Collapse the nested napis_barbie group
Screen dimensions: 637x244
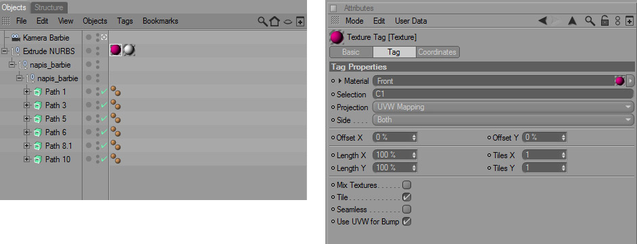coord(20,78)
